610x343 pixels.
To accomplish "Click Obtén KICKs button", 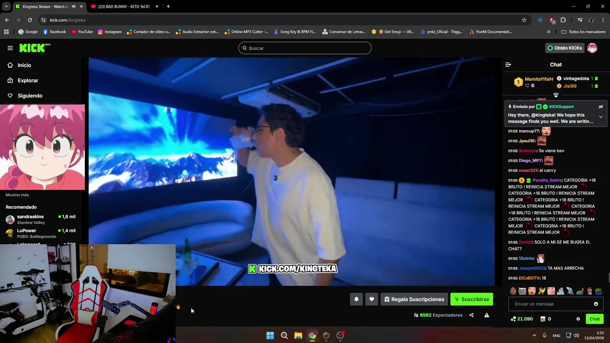I will (565, 48).
